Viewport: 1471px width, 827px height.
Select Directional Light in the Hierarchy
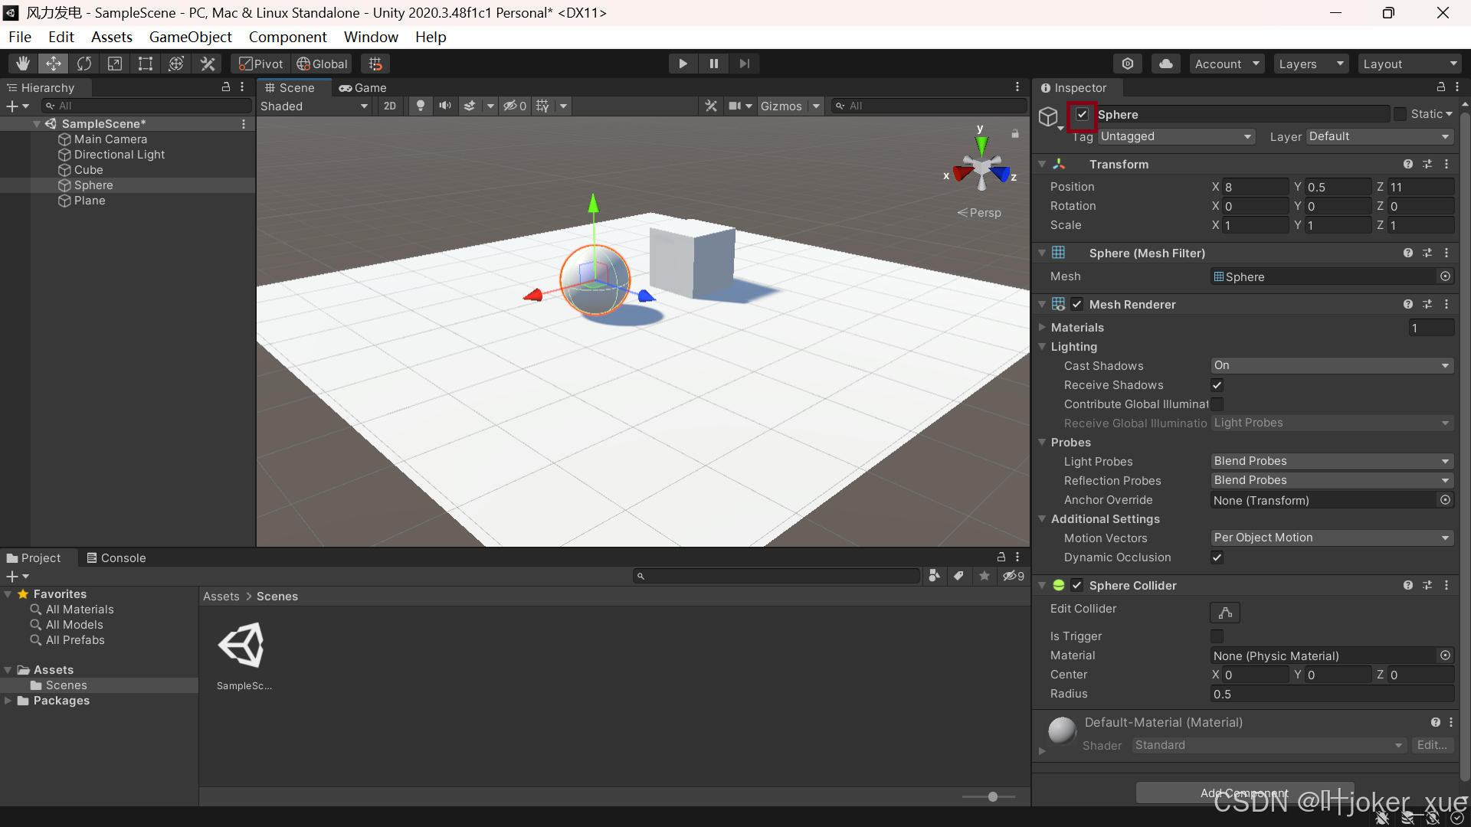tap(120, 154)
